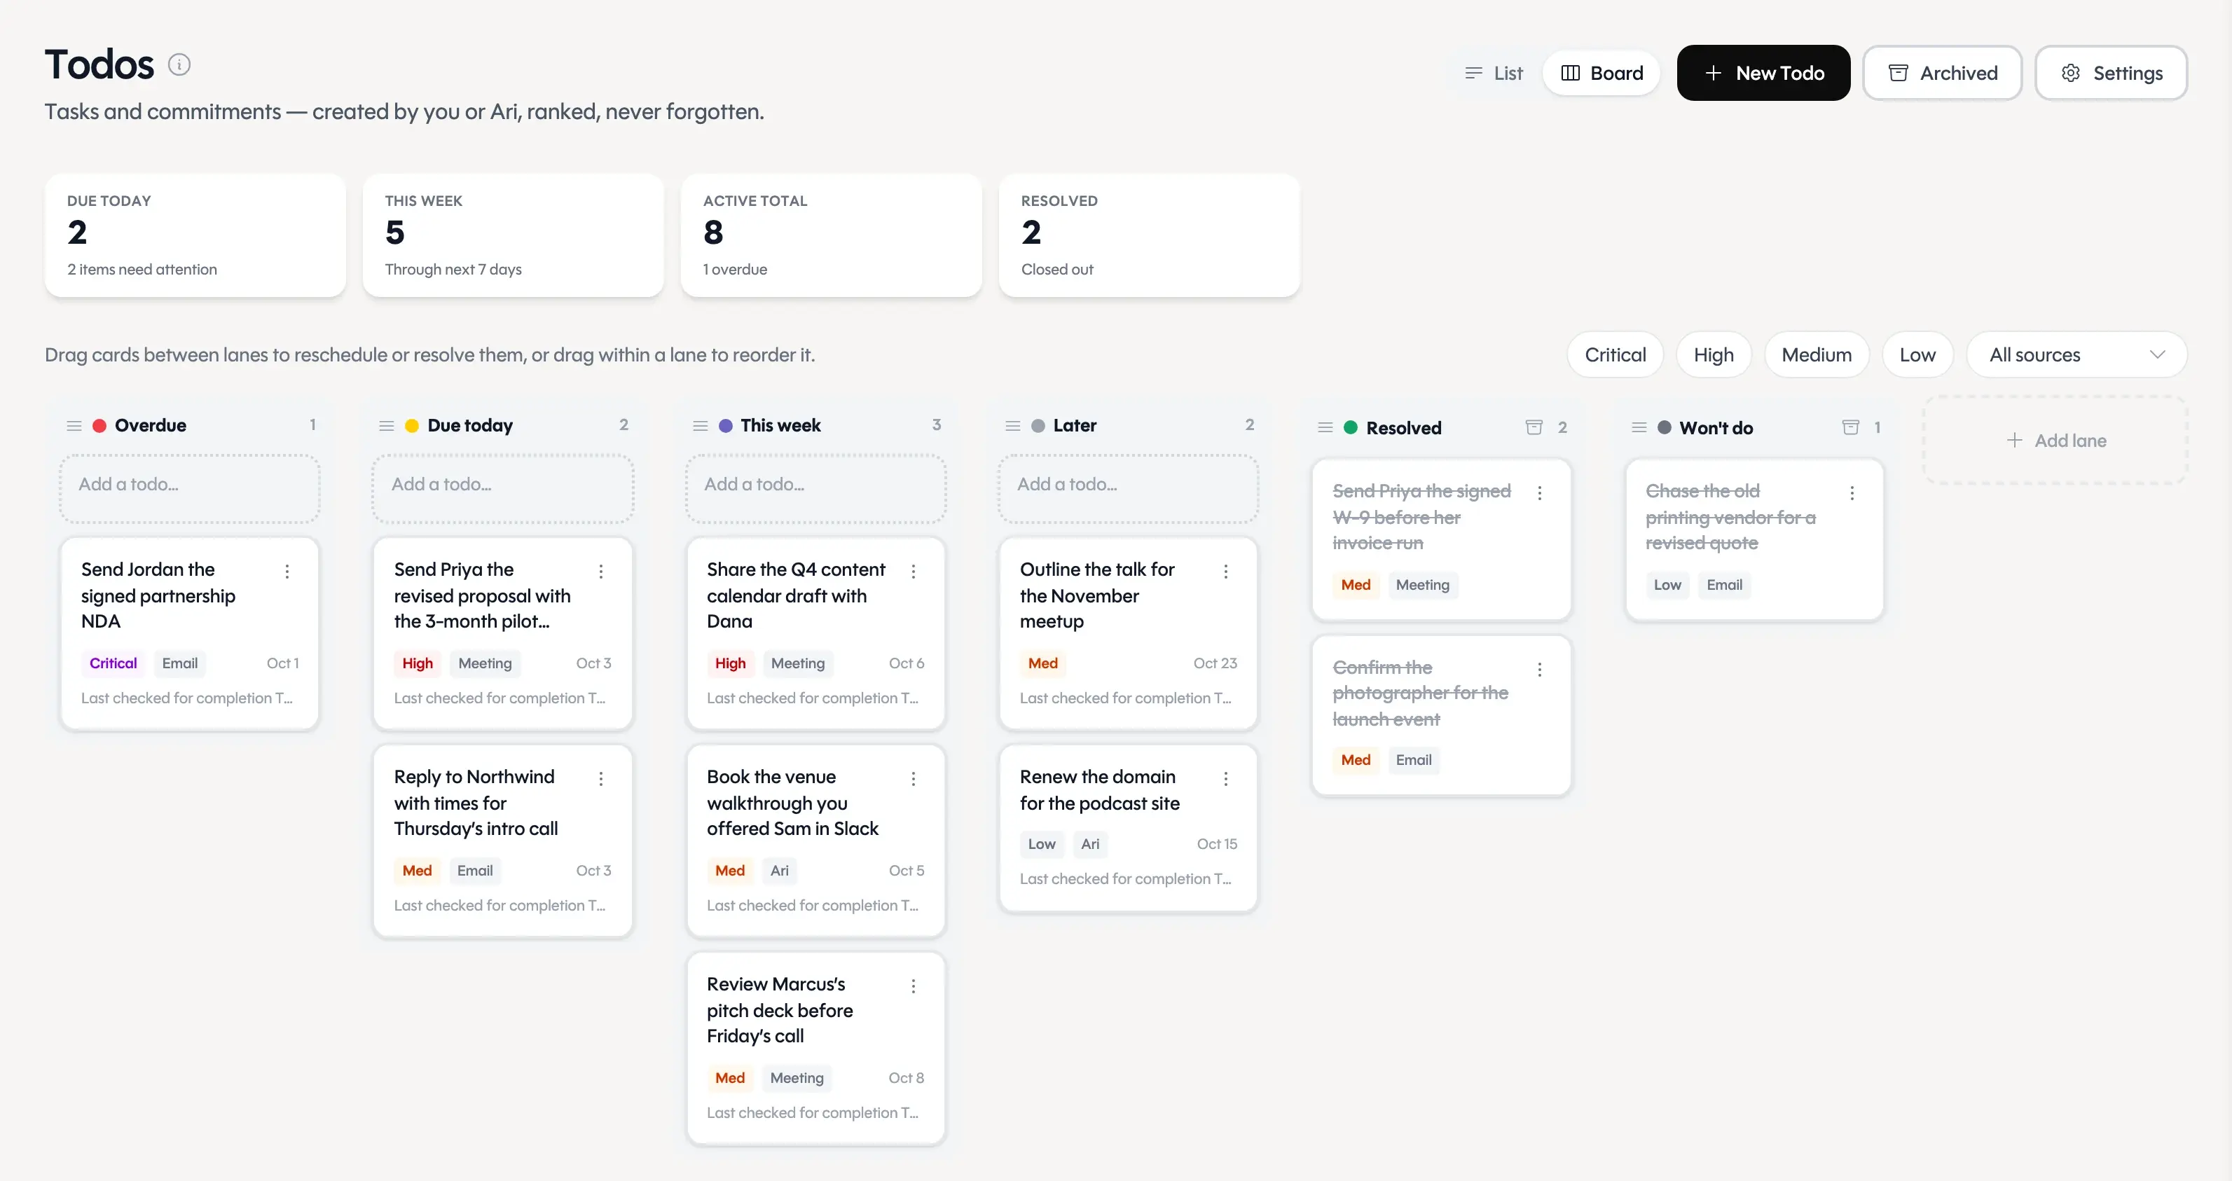The width and height of the screenshot is (2232, 1181).
Task: Open kebab menu on Send Priya signed W-9 card
Action: pos(1540,493)
